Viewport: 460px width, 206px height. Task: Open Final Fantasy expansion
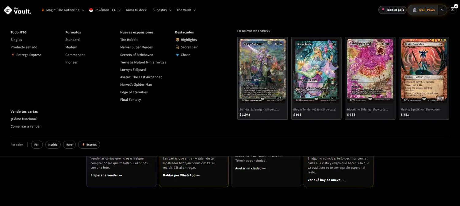point(131,100)
